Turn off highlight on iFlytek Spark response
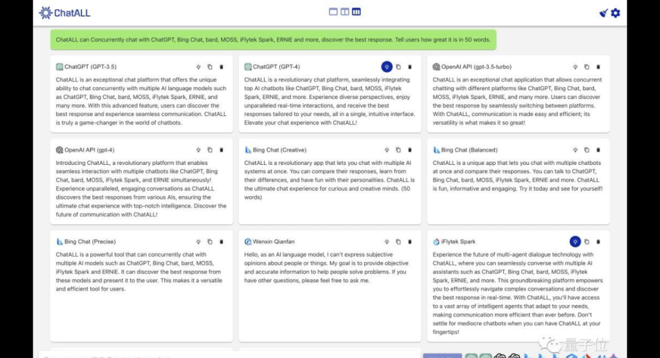660x358 pixels. tap(575, 241)
